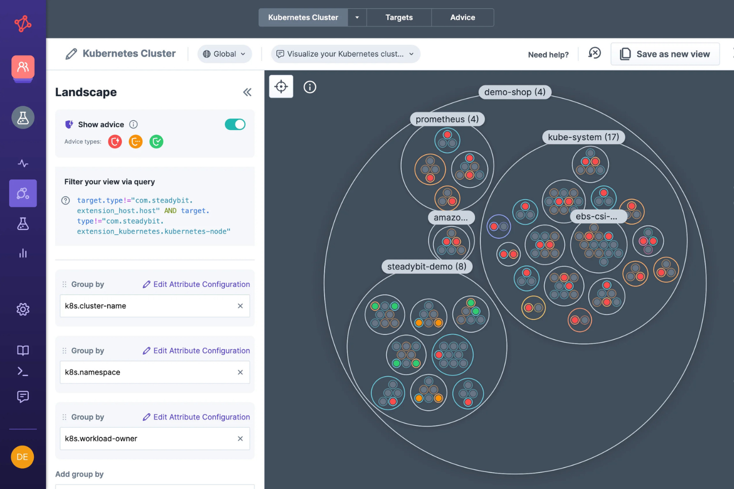Click the DE user avatar

[22, 457]
